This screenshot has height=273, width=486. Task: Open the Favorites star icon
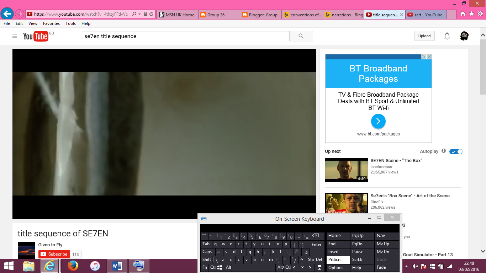pyautogui.click(x=471, y=14)
